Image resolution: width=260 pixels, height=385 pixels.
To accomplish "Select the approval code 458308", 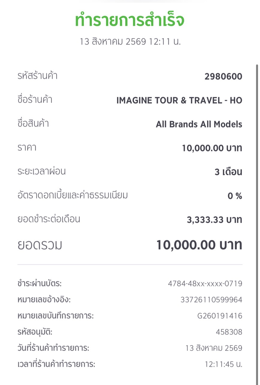I will [x=229, y=332].
